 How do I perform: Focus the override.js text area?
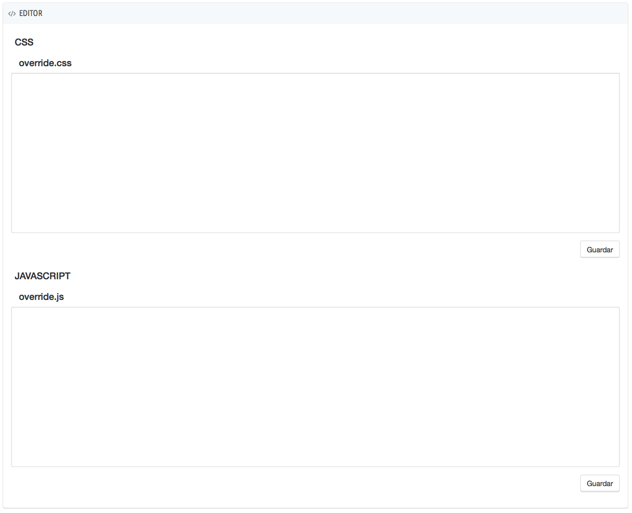[x=315, y=387]
